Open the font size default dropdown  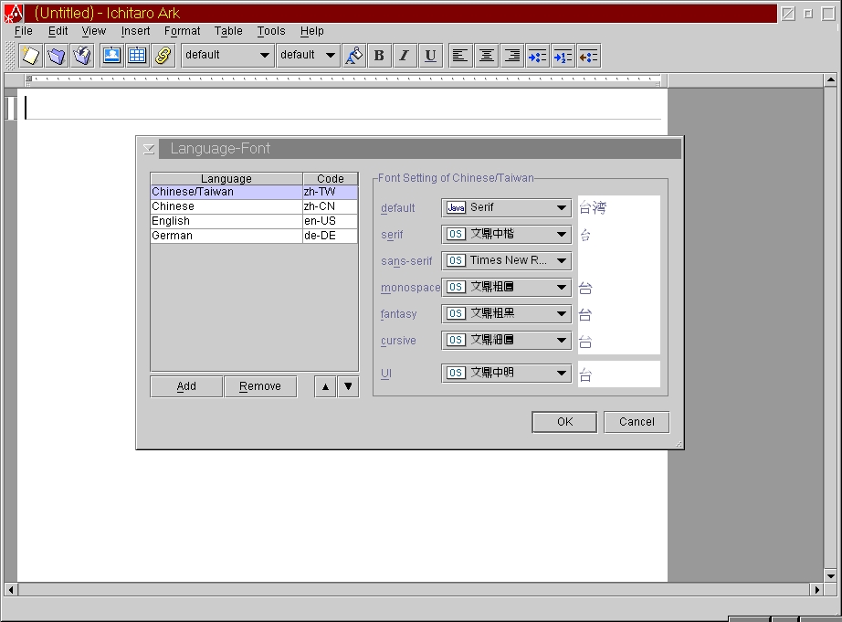tap(309, 56)
